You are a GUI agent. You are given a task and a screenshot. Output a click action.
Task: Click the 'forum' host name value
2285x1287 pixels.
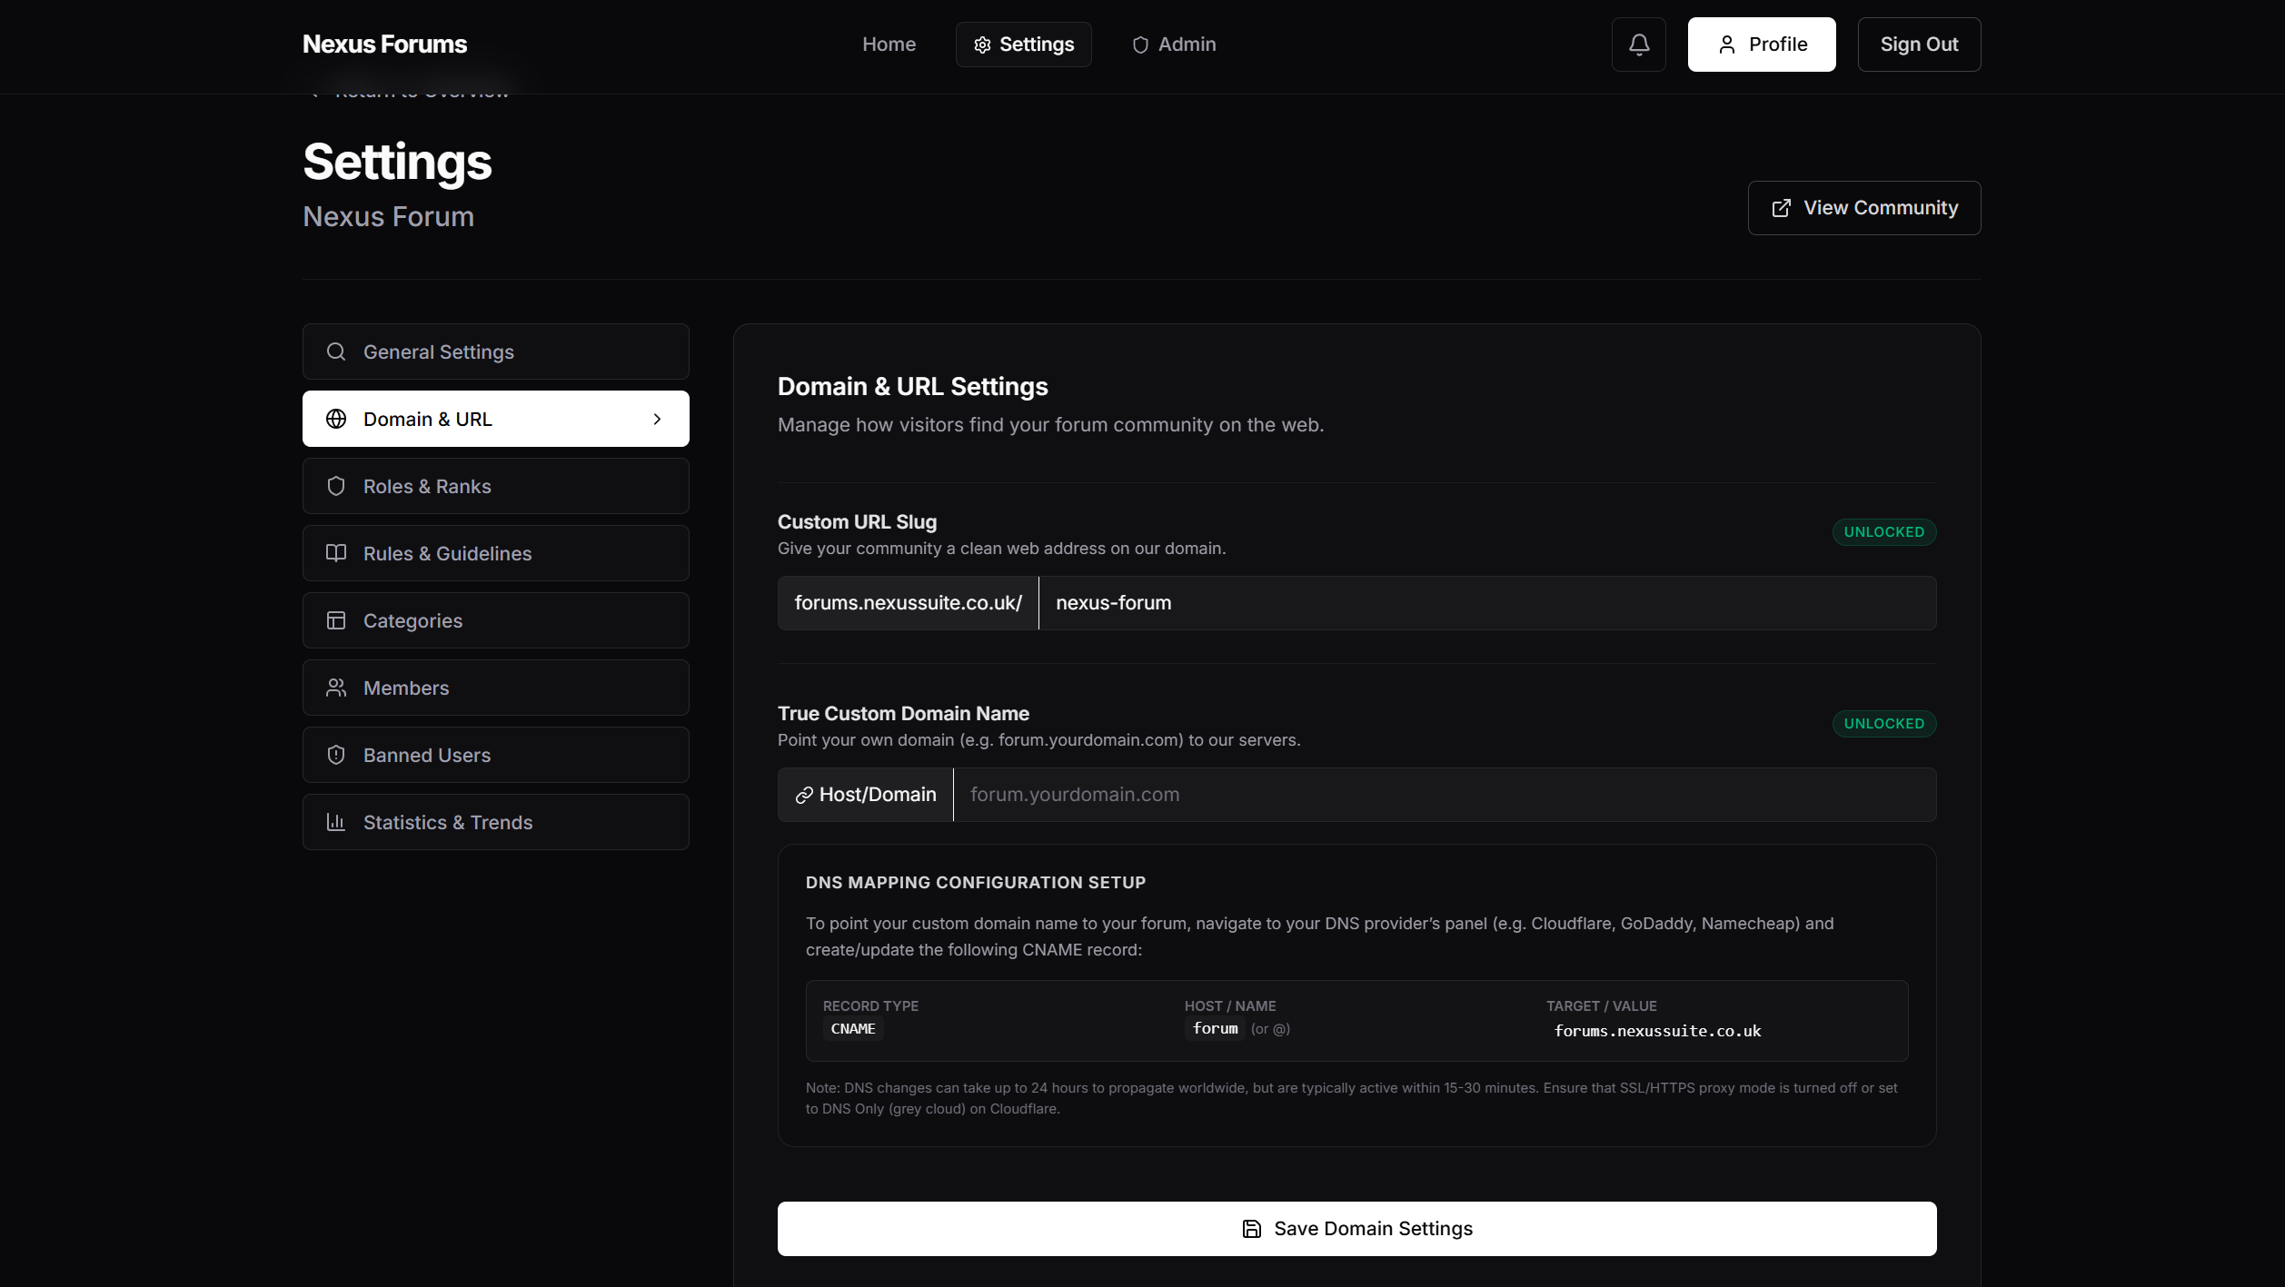click(1215, 1028)
